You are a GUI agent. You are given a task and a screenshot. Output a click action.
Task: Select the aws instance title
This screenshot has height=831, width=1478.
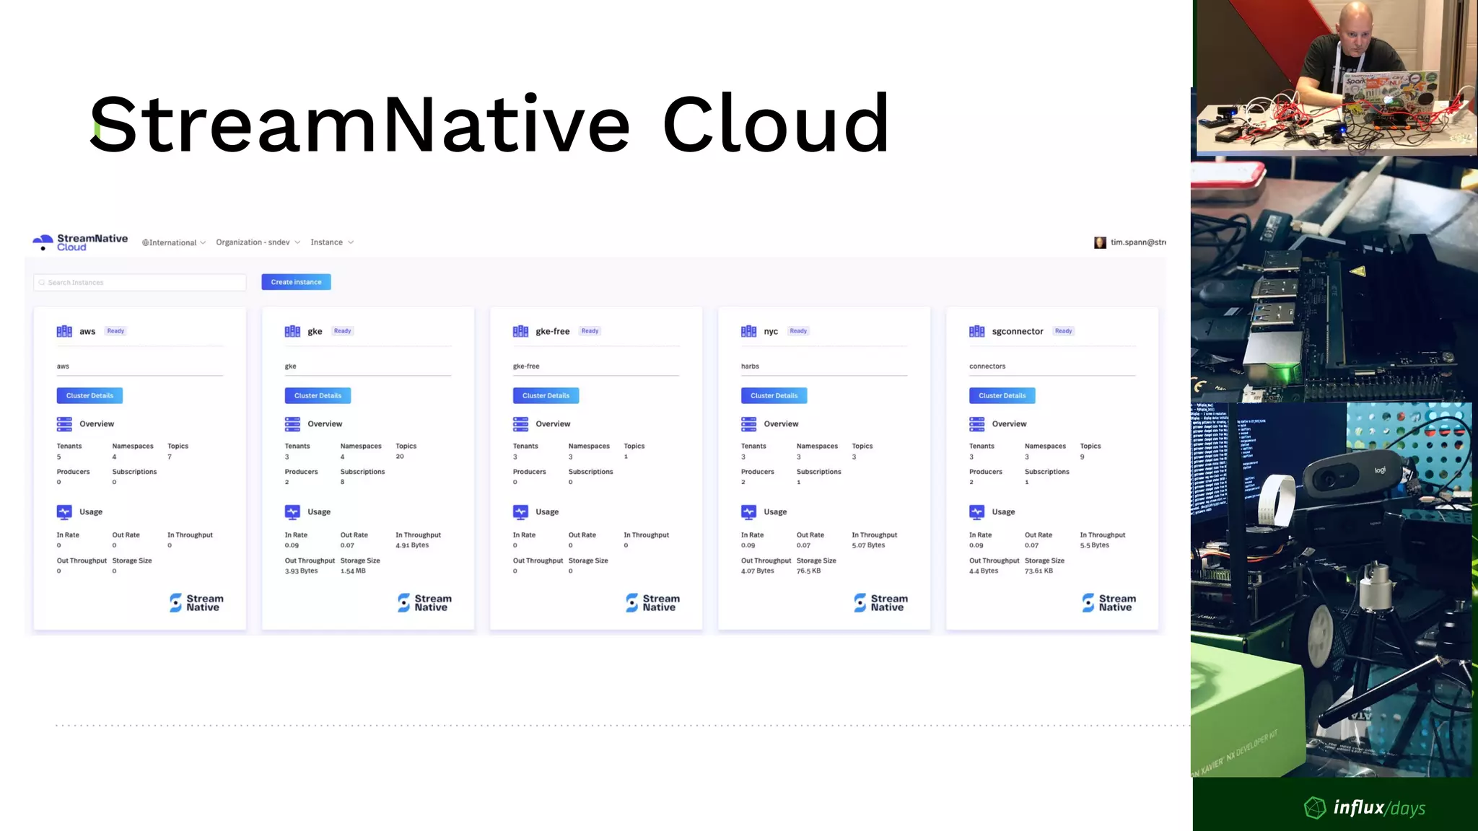pos(87,332)
